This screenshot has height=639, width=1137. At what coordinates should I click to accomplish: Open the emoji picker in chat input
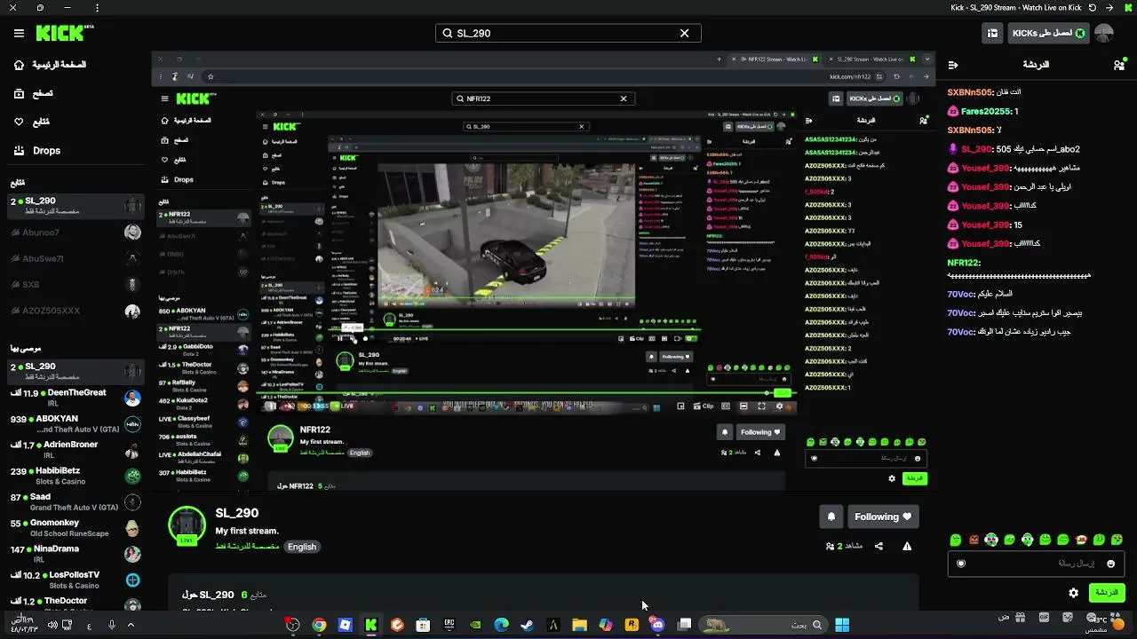[1110, 564]
